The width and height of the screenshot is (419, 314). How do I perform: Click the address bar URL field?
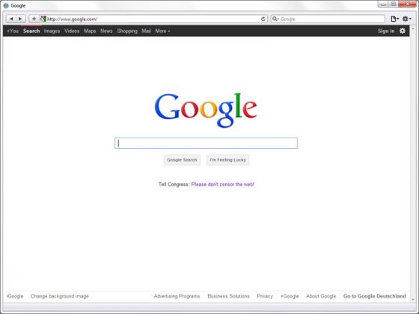[x=153, y=19]
